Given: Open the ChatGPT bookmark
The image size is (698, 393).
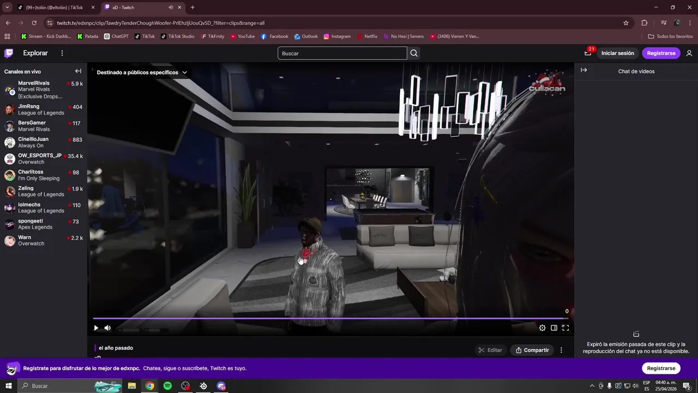Looking at the screenshot, I should point(116,37).
